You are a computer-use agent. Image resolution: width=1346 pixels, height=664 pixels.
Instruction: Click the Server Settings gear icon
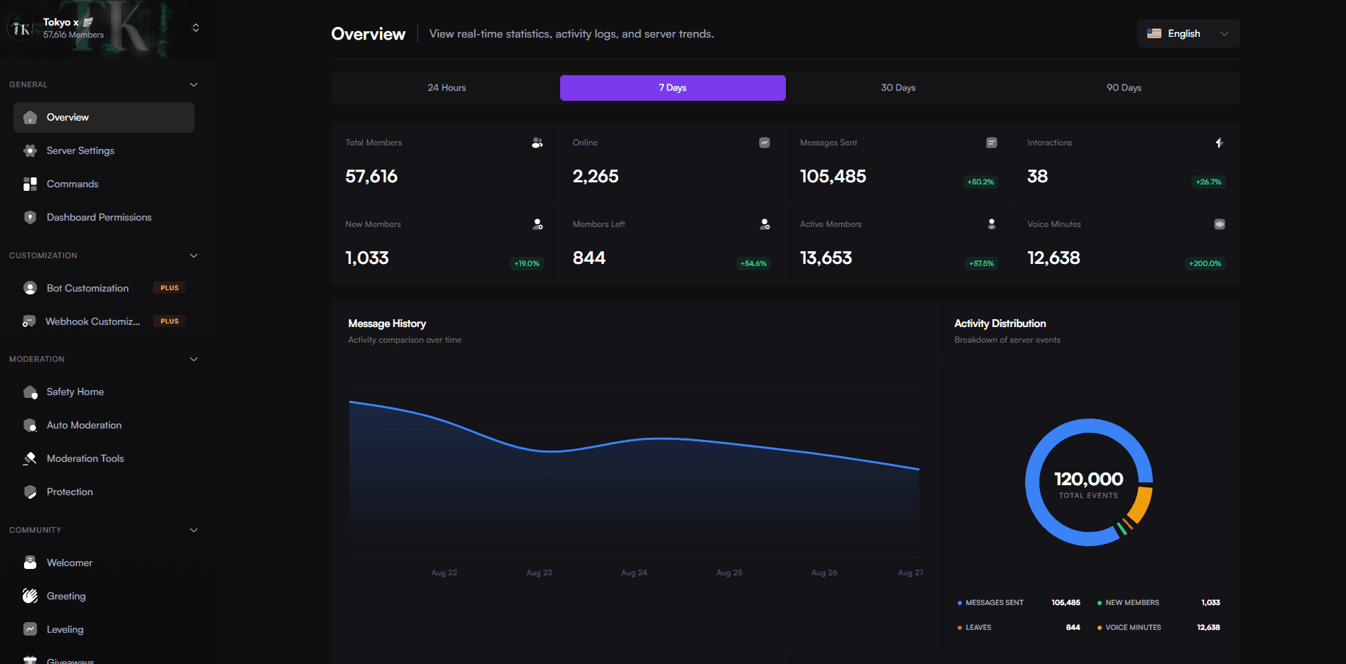coord(30,151)
